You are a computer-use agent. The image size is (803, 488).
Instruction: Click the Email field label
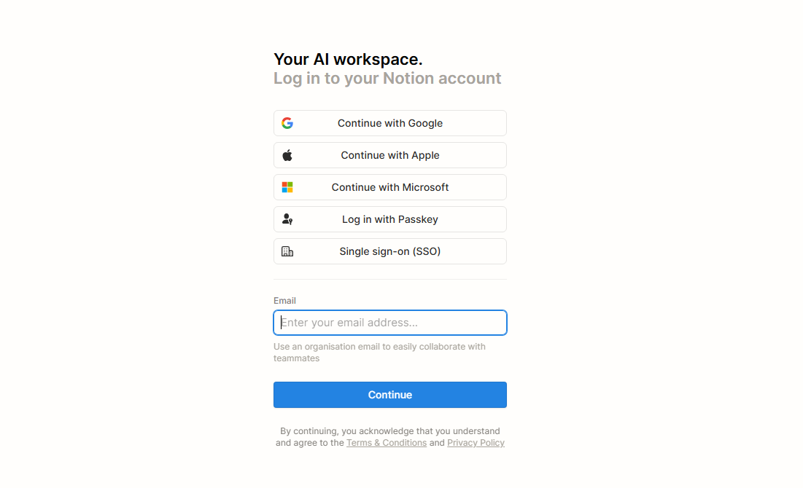(284, 300)
